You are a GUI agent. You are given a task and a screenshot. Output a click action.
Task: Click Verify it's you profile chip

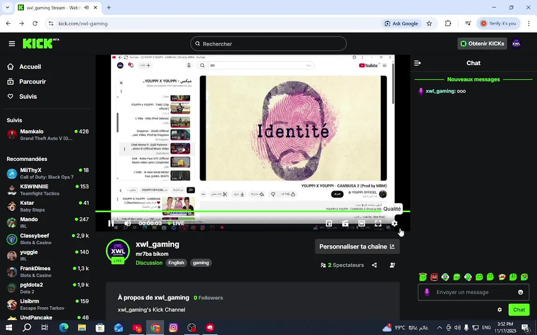(x=498, y=24)
